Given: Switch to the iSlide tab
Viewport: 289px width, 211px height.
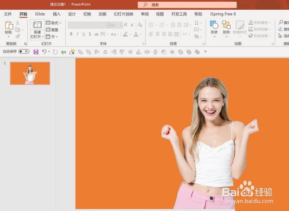Looking at the screenshot, I should pos(40,14).
